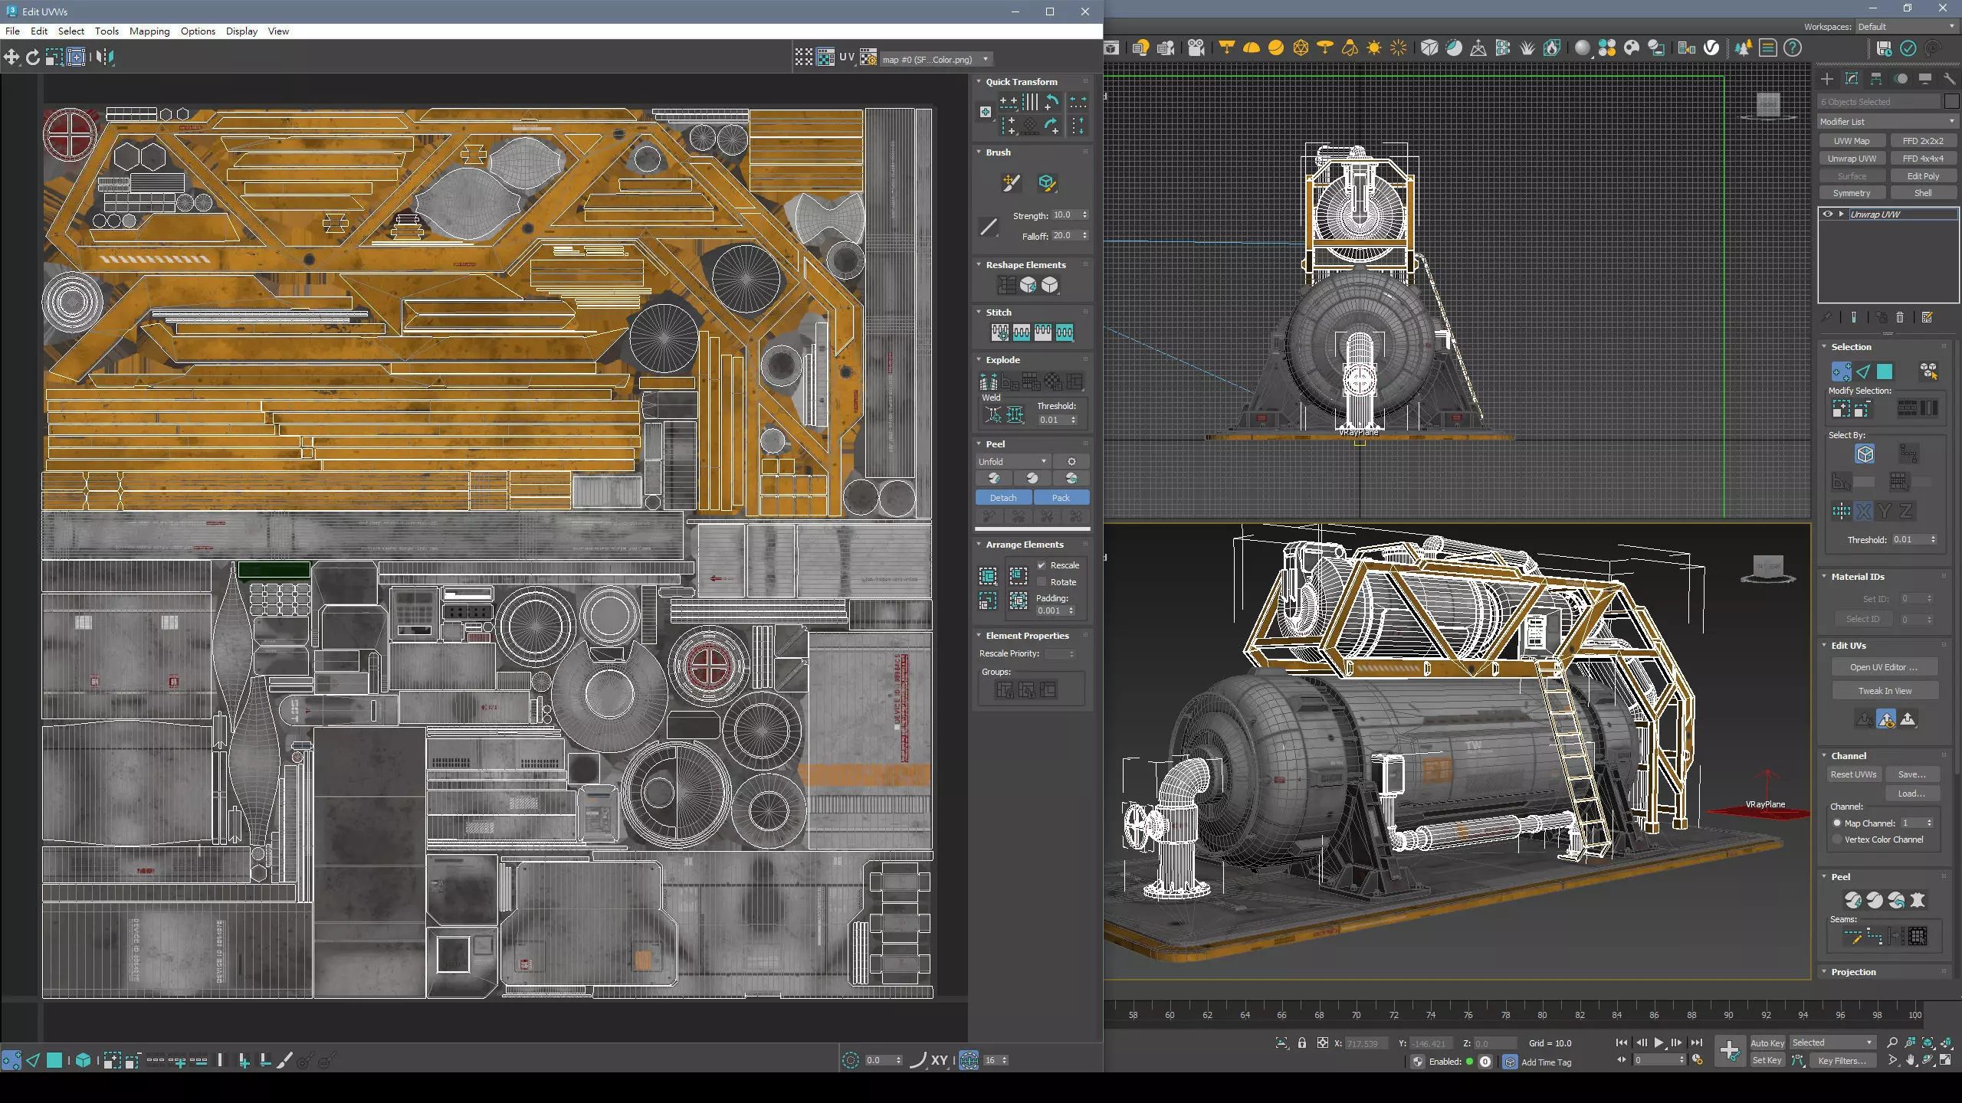
Task: Click the Reset UVWs button
Action: tap(1853, 774)
